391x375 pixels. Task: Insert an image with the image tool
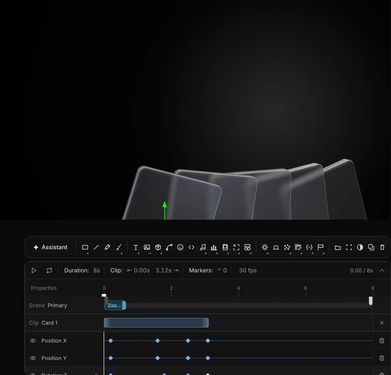(x=147, y=247)
